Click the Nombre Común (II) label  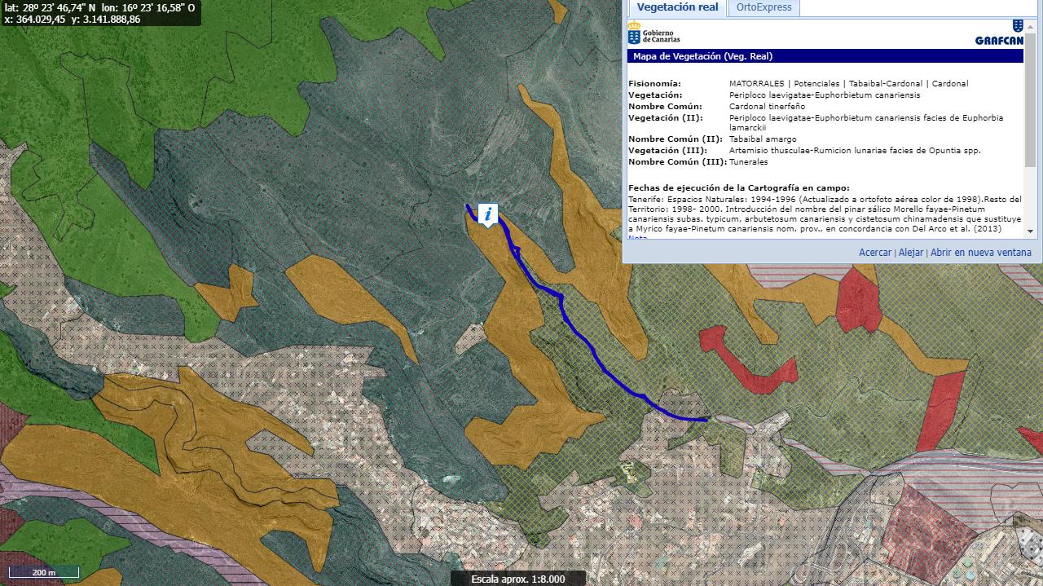pos(676,139)
